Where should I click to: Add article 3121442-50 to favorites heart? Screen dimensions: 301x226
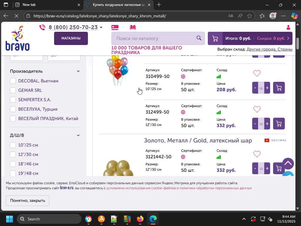click(x=257, y=154)
